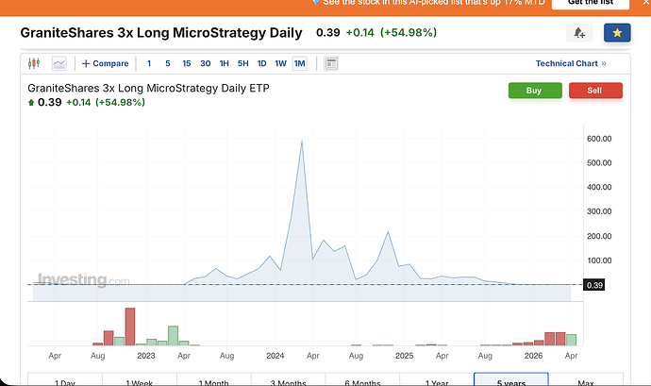Viewport: 651px width, 386px height.
Task: Switch to the 3 Months range tab
Action: coord(288,379)
